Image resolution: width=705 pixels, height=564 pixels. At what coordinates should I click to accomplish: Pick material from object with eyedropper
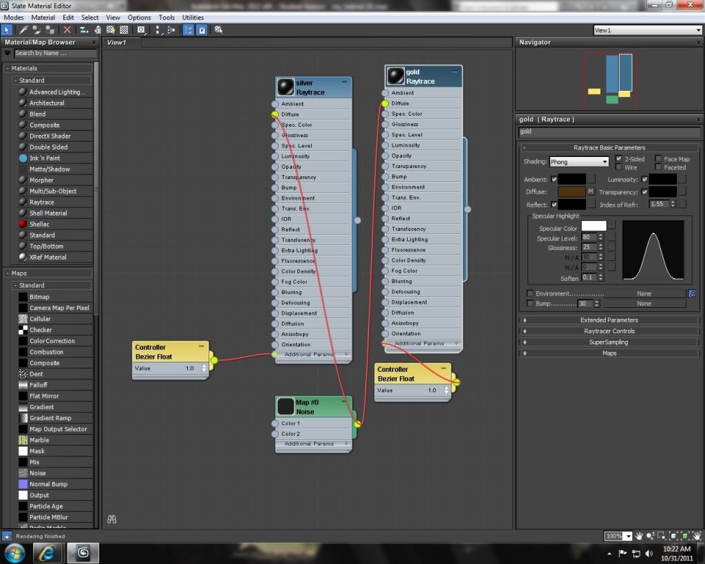pos(23,30)
